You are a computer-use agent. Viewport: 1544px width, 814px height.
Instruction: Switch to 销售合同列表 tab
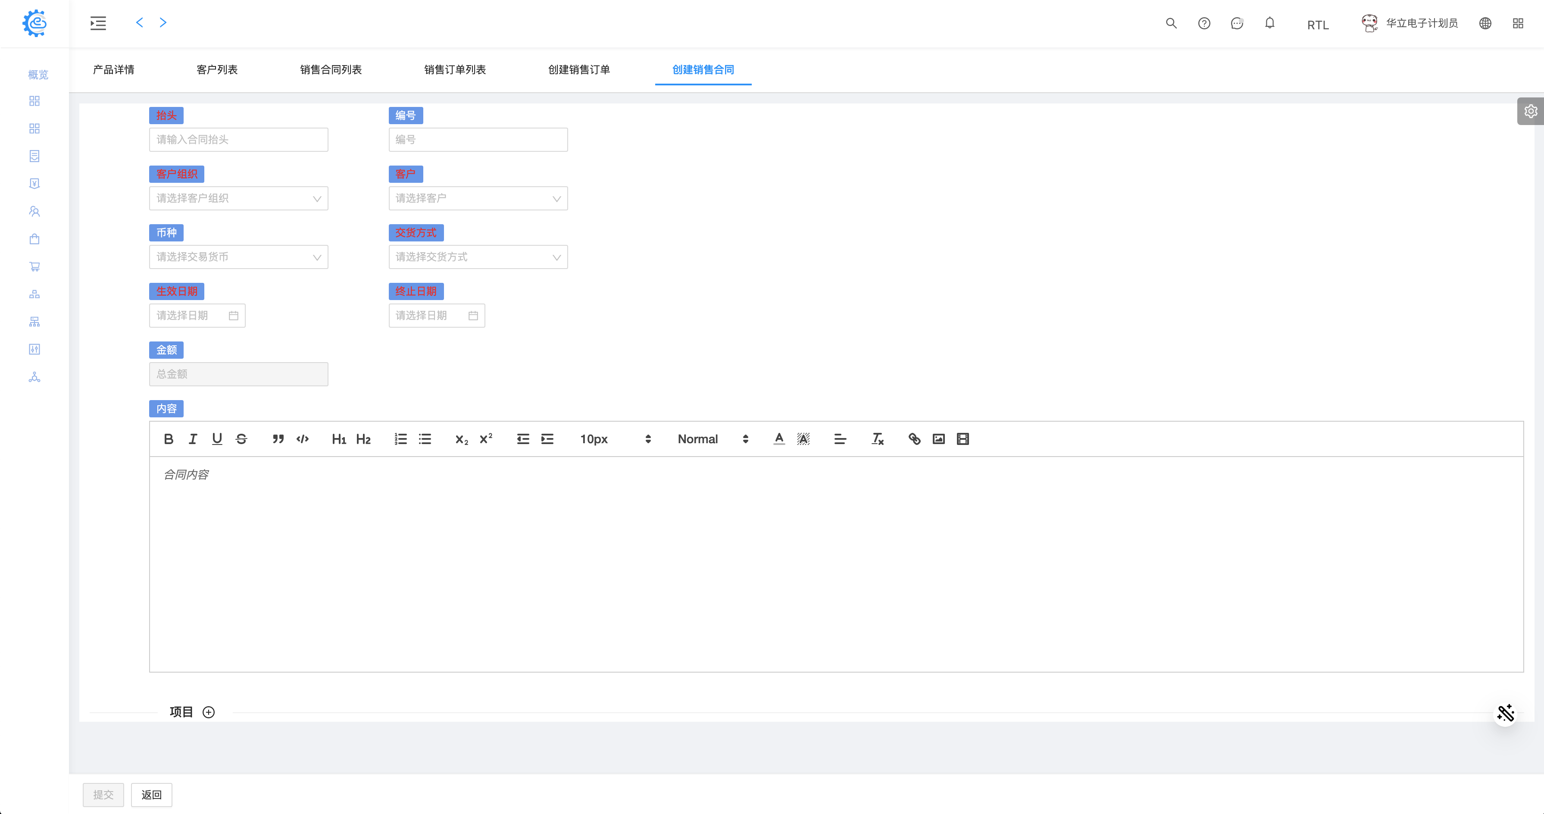point(330,69)
